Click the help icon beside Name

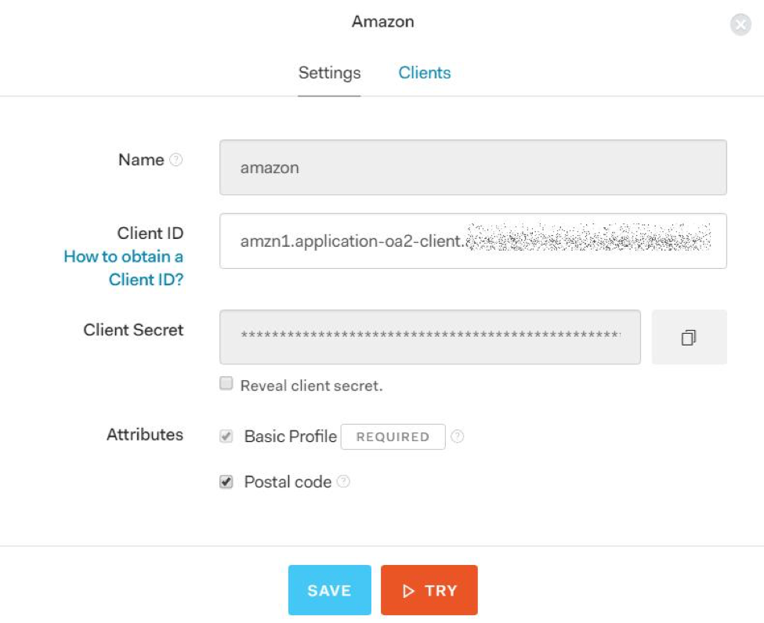[x=176, y=160]
